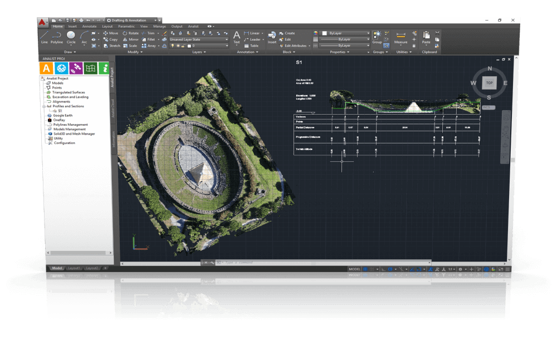This screenshot has width=557, height=345.
Task: Click the Fillet tool
Action: (x=149, y=40)
